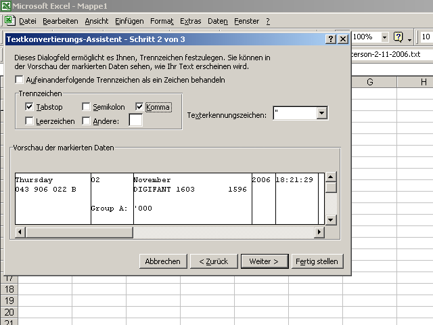Click 'Group A:' in the data preview

pos(109,208)
